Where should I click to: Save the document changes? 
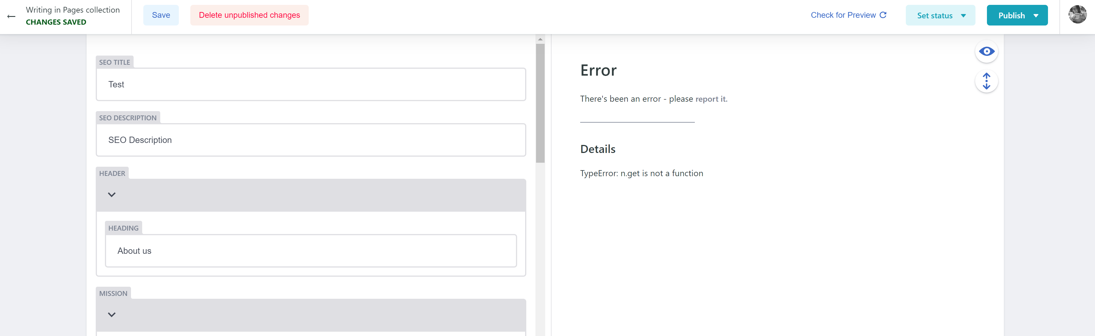tap(161, 14)
